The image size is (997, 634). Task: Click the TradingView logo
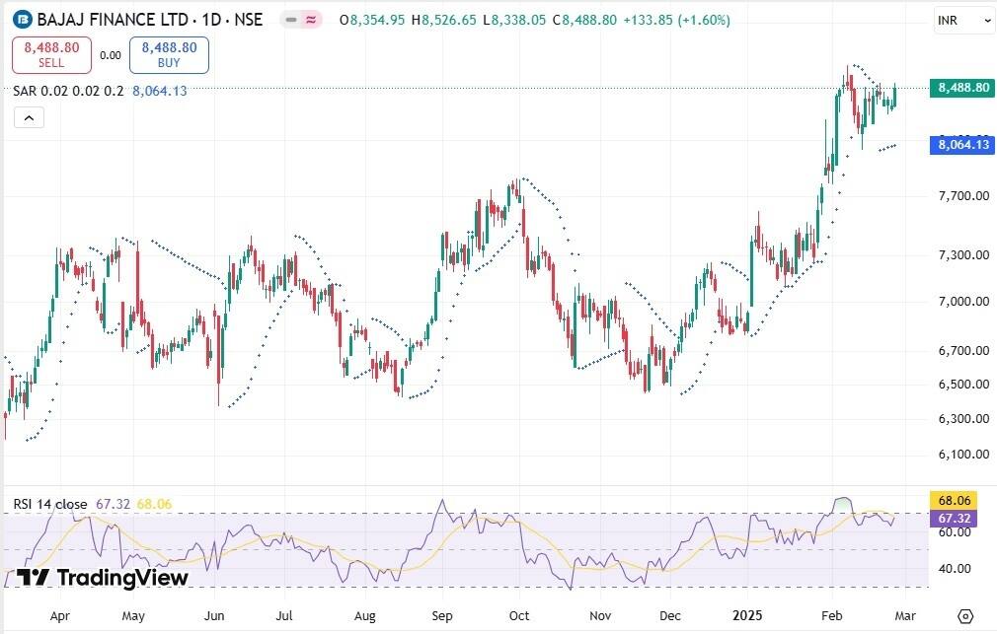(x=103, y=578)
